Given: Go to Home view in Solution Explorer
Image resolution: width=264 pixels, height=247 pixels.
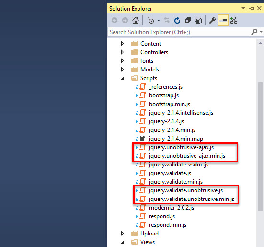Looking at the screenshot, I should coord(136,20).
